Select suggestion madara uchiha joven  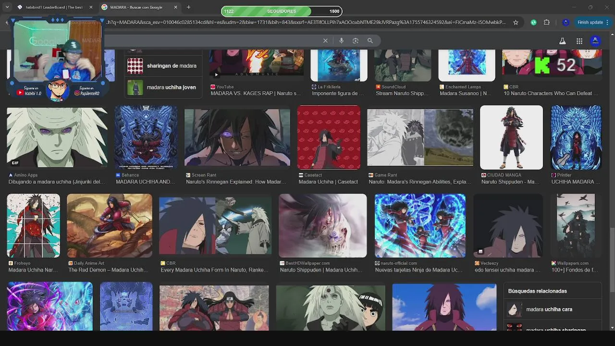(x=163, y=87)
